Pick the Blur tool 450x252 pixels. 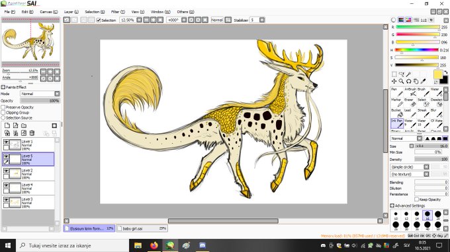coord(437,113)
